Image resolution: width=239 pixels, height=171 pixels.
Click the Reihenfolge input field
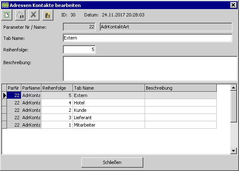pos(79,49)
